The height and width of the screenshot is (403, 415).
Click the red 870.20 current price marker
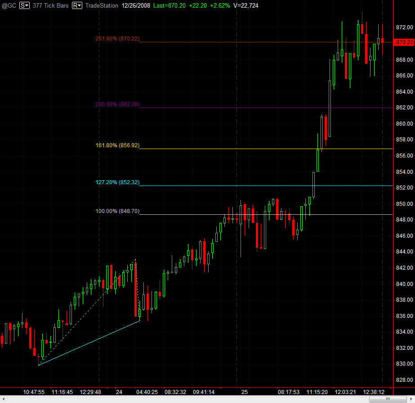coord(404,42)
